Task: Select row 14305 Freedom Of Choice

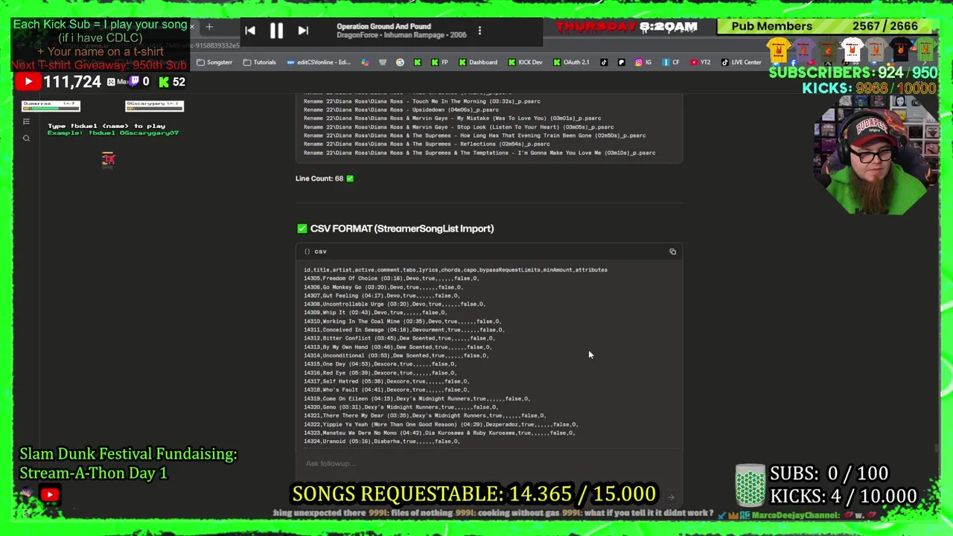Action: click(x=391, y=278)
